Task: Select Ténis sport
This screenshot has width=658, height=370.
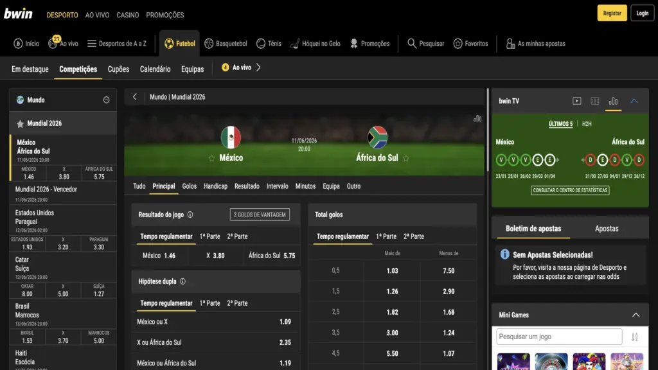Action: (269, 44)
